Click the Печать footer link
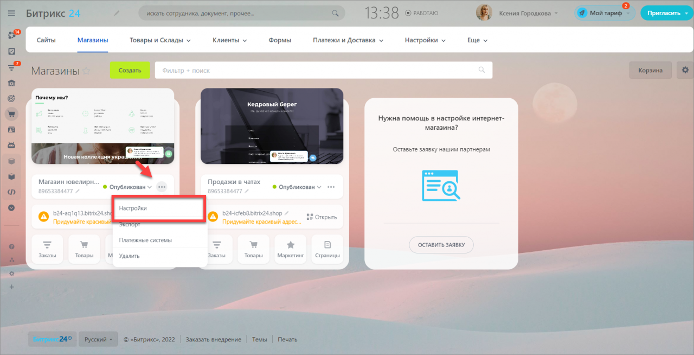Viewport: 694px width, 355px height. (288, 339)
